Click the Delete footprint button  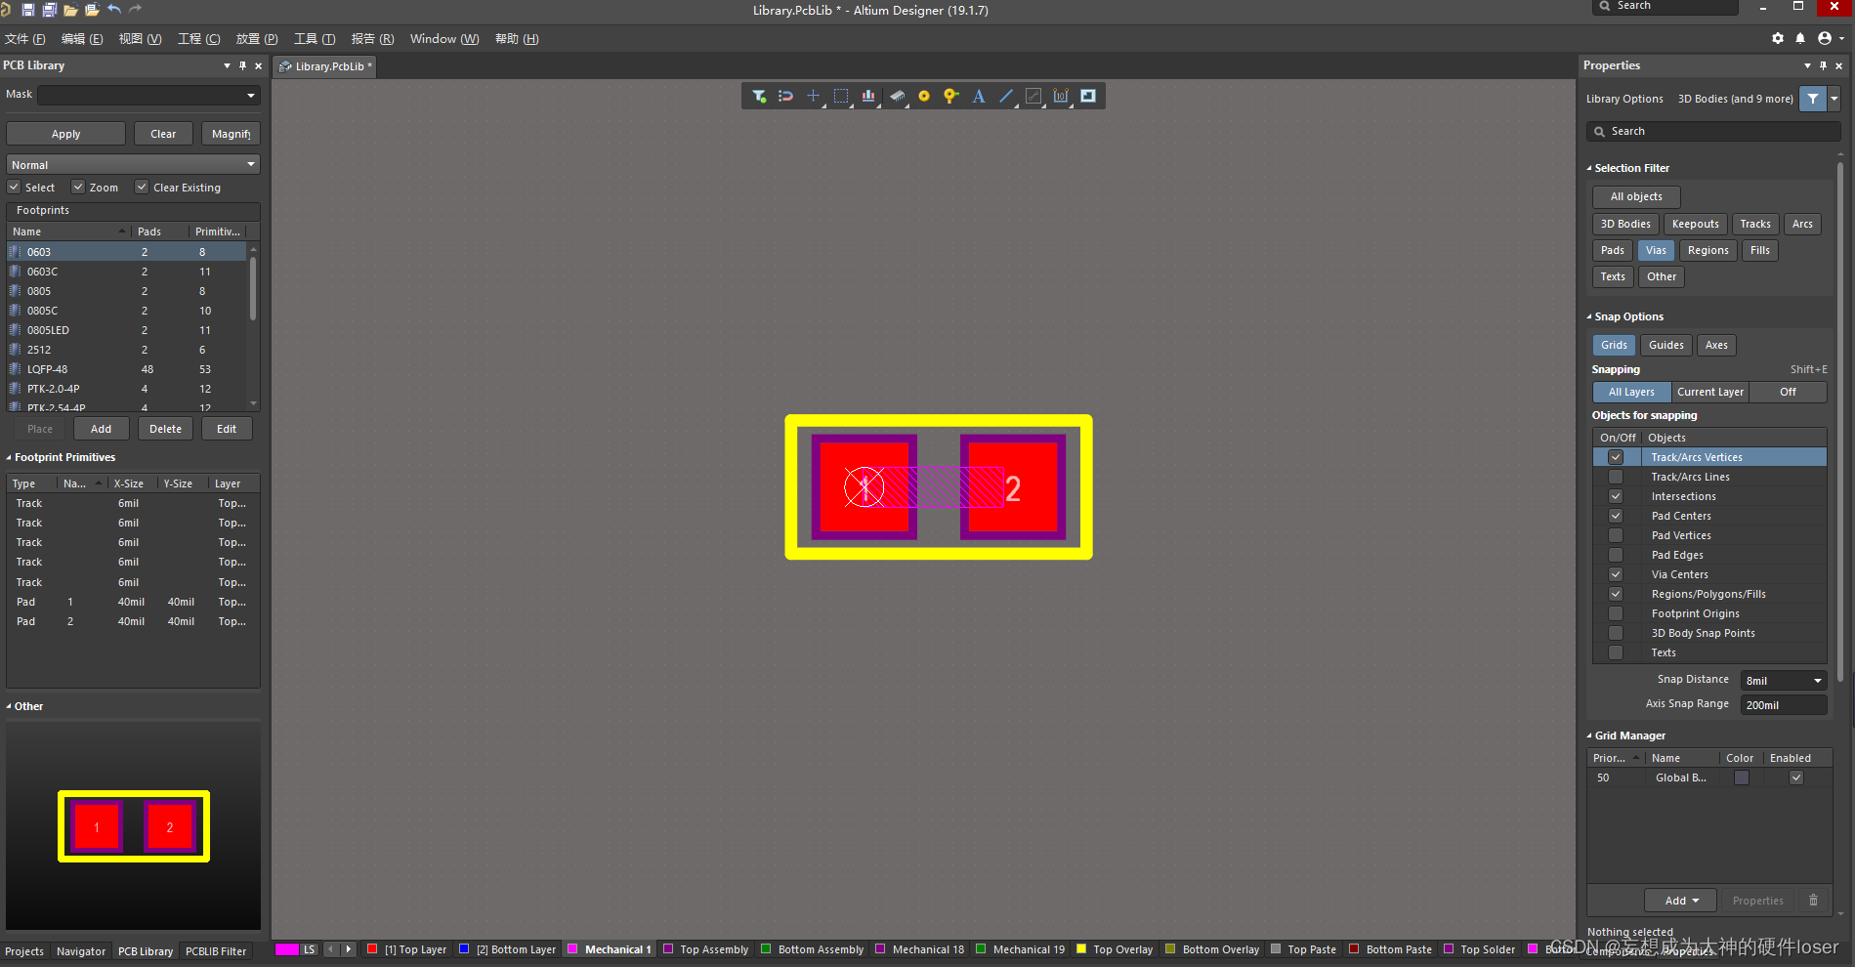pyautogui.click(x=165, y=429)
